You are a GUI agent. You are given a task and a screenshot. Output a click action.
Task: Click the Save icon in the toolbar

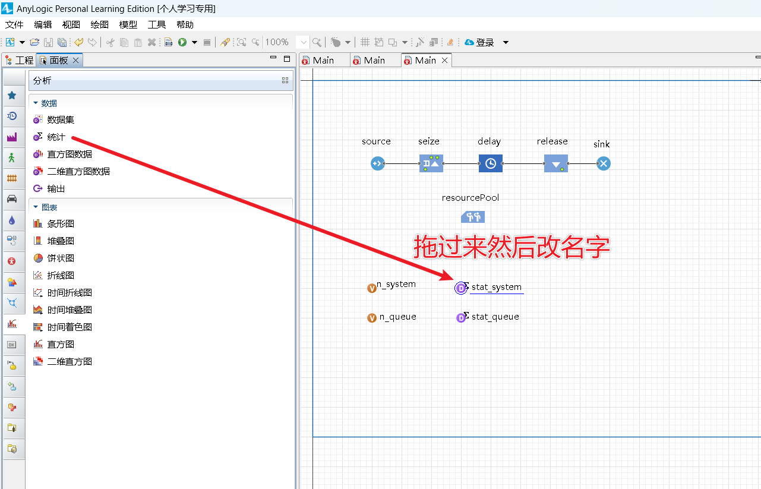coord(48,42)
